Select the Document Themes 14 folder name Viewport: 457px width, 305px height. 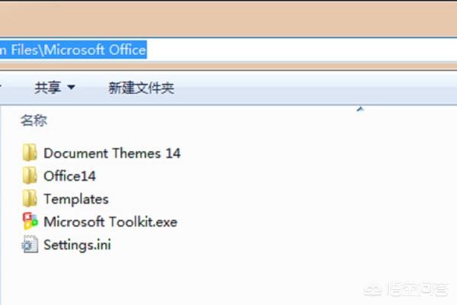click(x=112, y=152)
